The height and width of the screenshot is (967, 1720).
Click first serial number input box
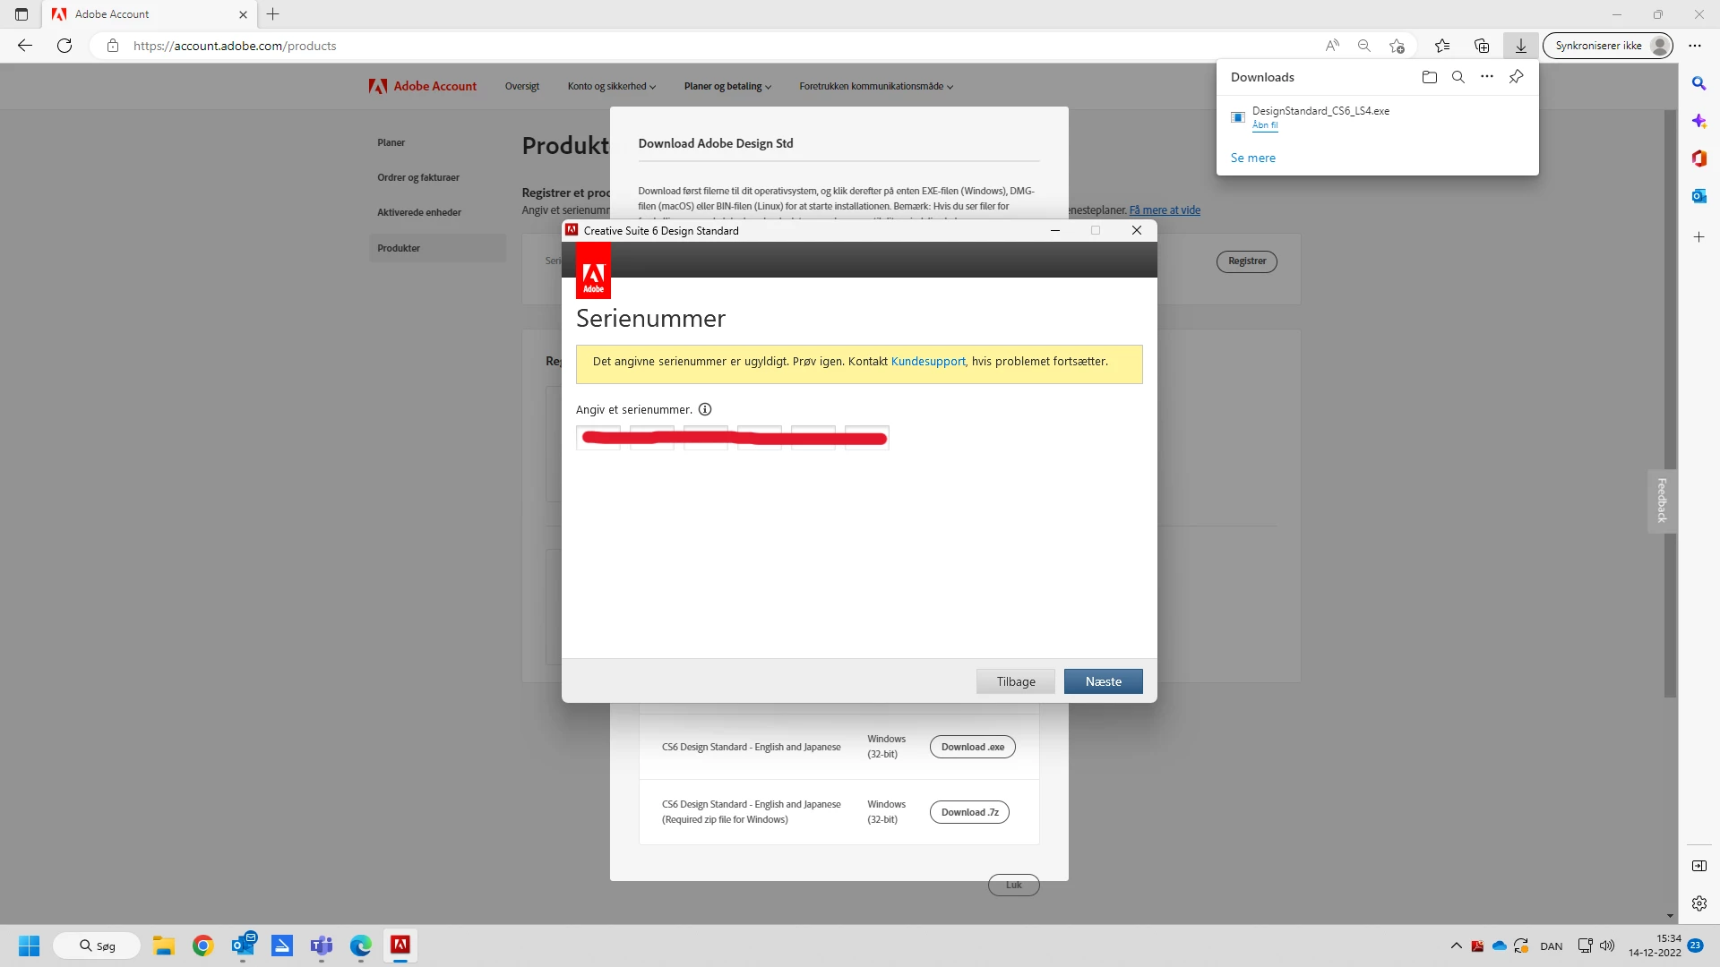(x=598, y=437)
